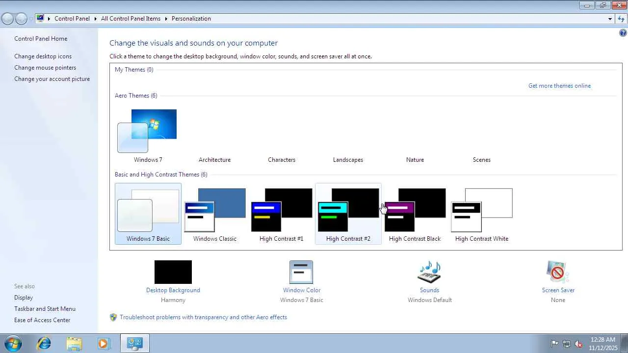Launch Windows Media Player from the taskbar
Viewport: 628px width, 353px height.
point(104,343)
